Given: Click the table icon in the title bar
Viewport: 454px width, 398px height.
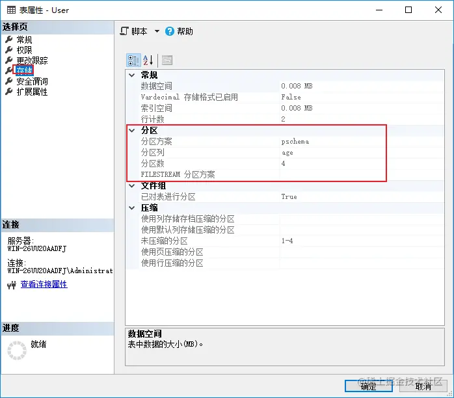Looking at the screenshot, I should (11, 10).
